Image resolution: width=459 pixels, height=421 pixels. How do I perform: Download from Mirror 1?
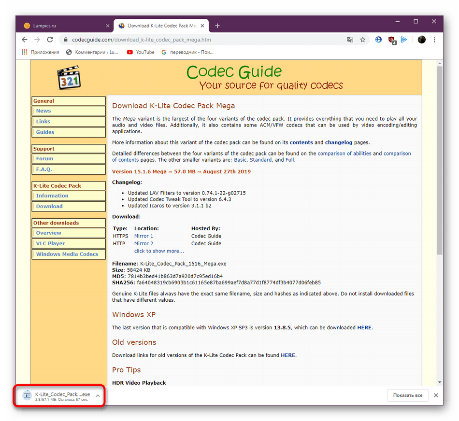(x=143, y=236)
